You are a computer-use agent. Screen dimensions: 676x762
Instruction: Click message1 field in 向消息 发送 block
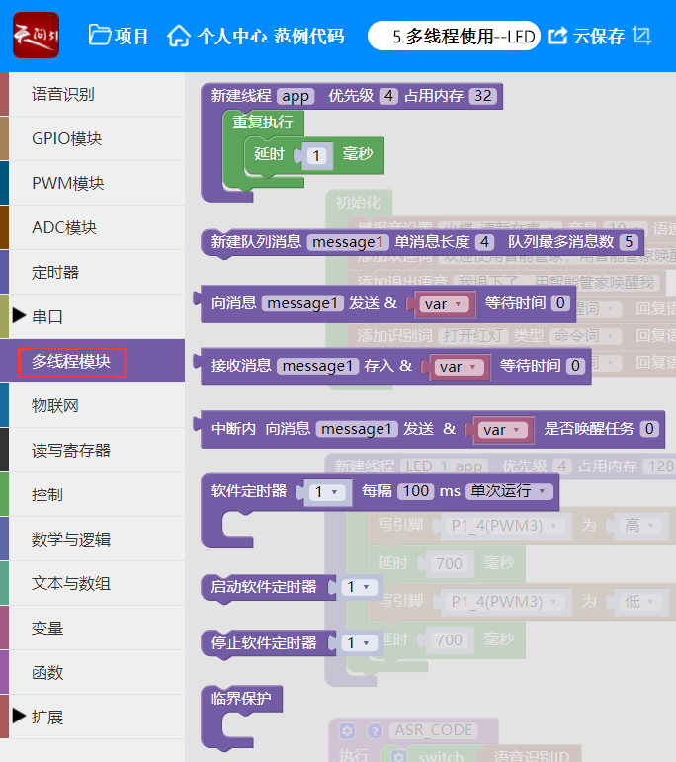302,303
